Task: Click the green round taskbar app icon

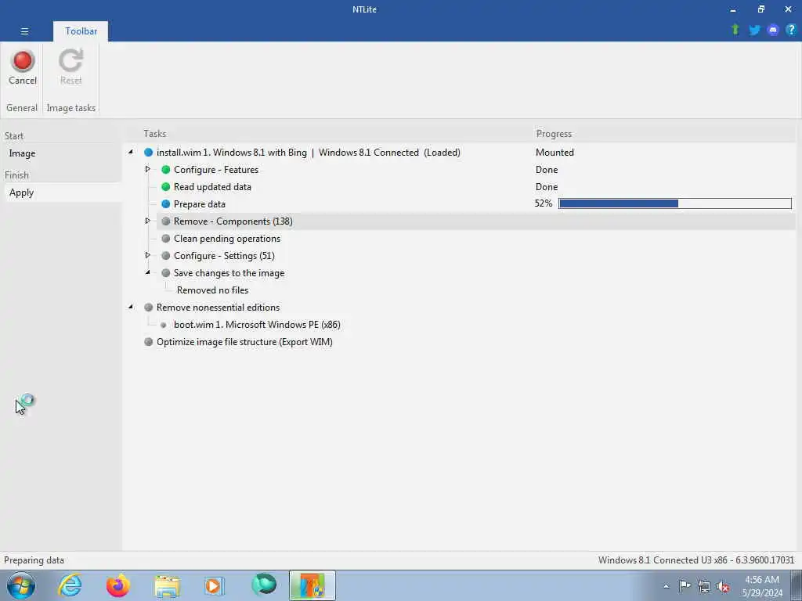Action: [264, 585]
